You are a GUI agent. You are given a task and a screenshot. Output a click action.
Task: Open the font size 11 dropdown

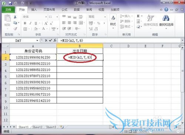[57, 17]
